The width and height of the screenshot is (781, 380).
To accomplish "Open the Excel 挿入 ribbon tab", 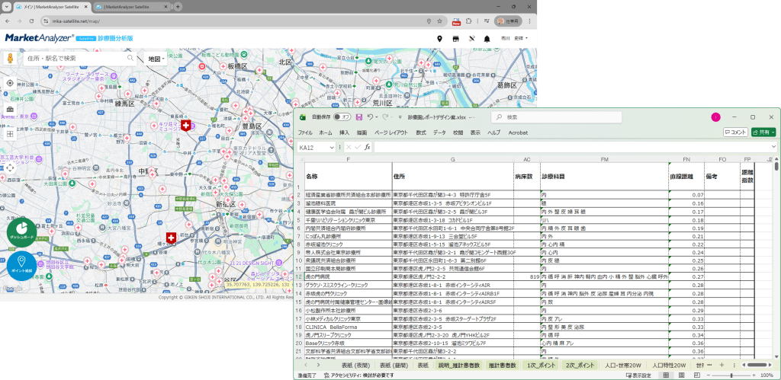I will [344, 133].
